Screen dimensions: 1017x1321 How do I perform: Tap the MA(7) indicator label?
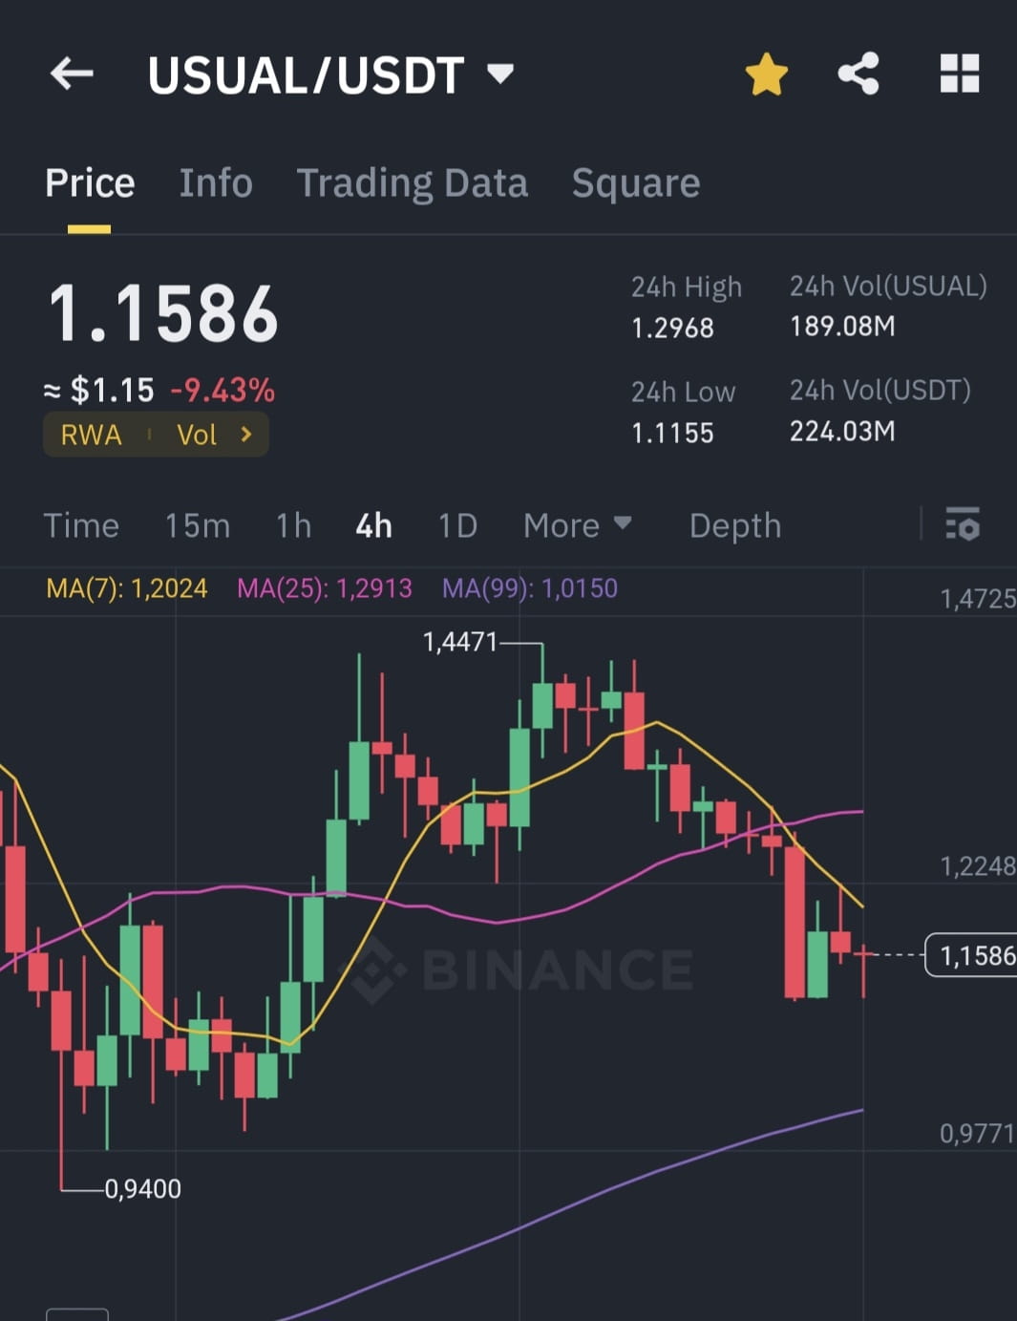pyautogui.click(x=127, y=587)
